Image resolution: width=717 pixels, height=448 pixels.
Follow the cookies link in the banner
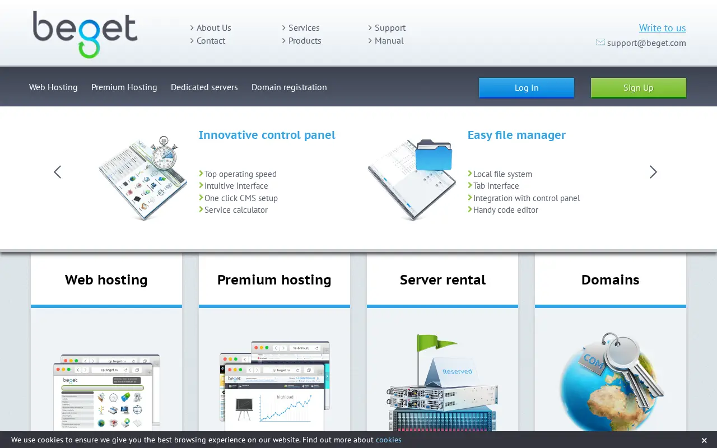[389, 440]
